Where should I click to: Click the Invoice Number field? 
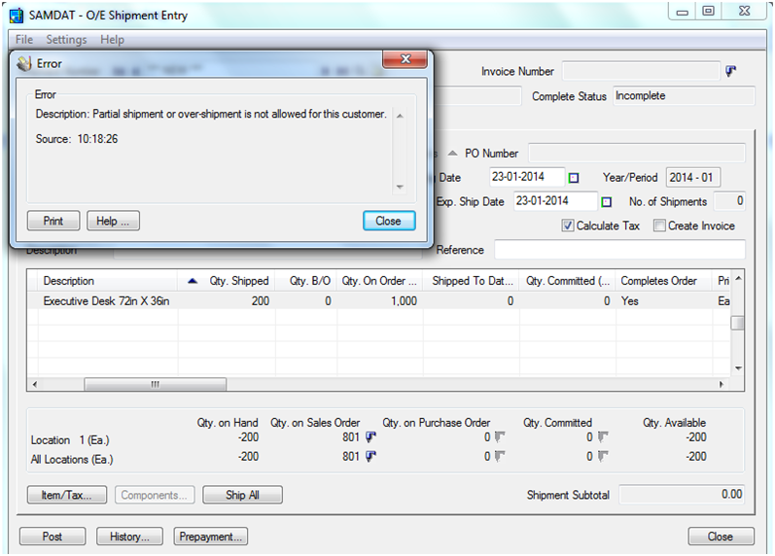(x=641, y=71)
